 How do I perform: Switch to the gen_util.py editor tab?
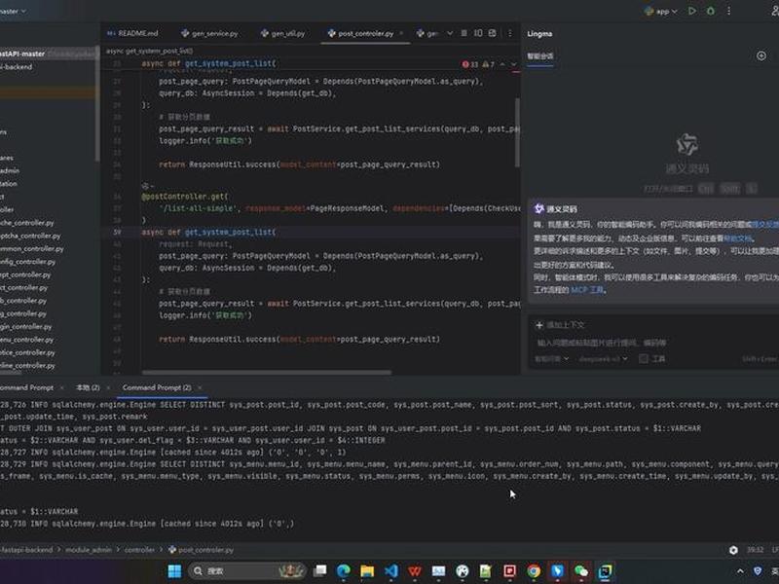point(282,33)
